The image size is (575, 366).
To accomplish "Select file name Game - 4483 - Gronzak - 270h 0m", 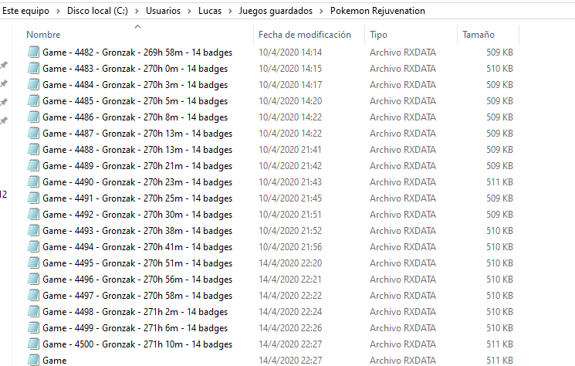I will [135, 69].
